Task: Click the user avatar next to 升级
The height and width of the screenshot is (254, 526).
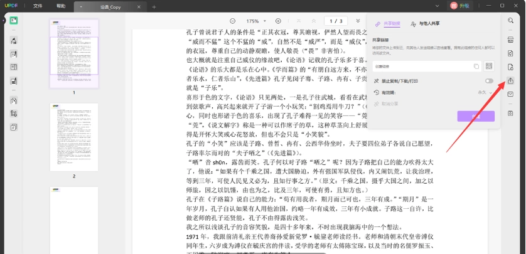Action: tap(454, 6)
